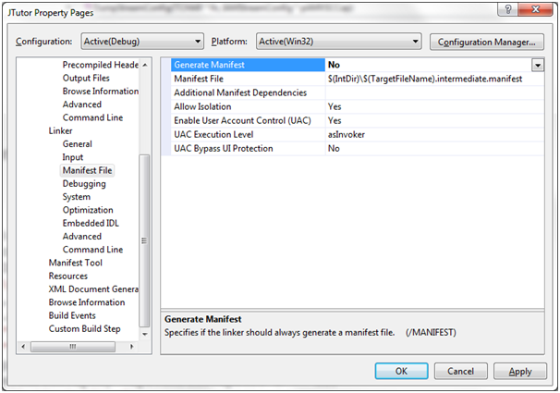Edit the $(IntDir) intermediate.manifest value
Screen dimensions: 560x393
(425, 79)
